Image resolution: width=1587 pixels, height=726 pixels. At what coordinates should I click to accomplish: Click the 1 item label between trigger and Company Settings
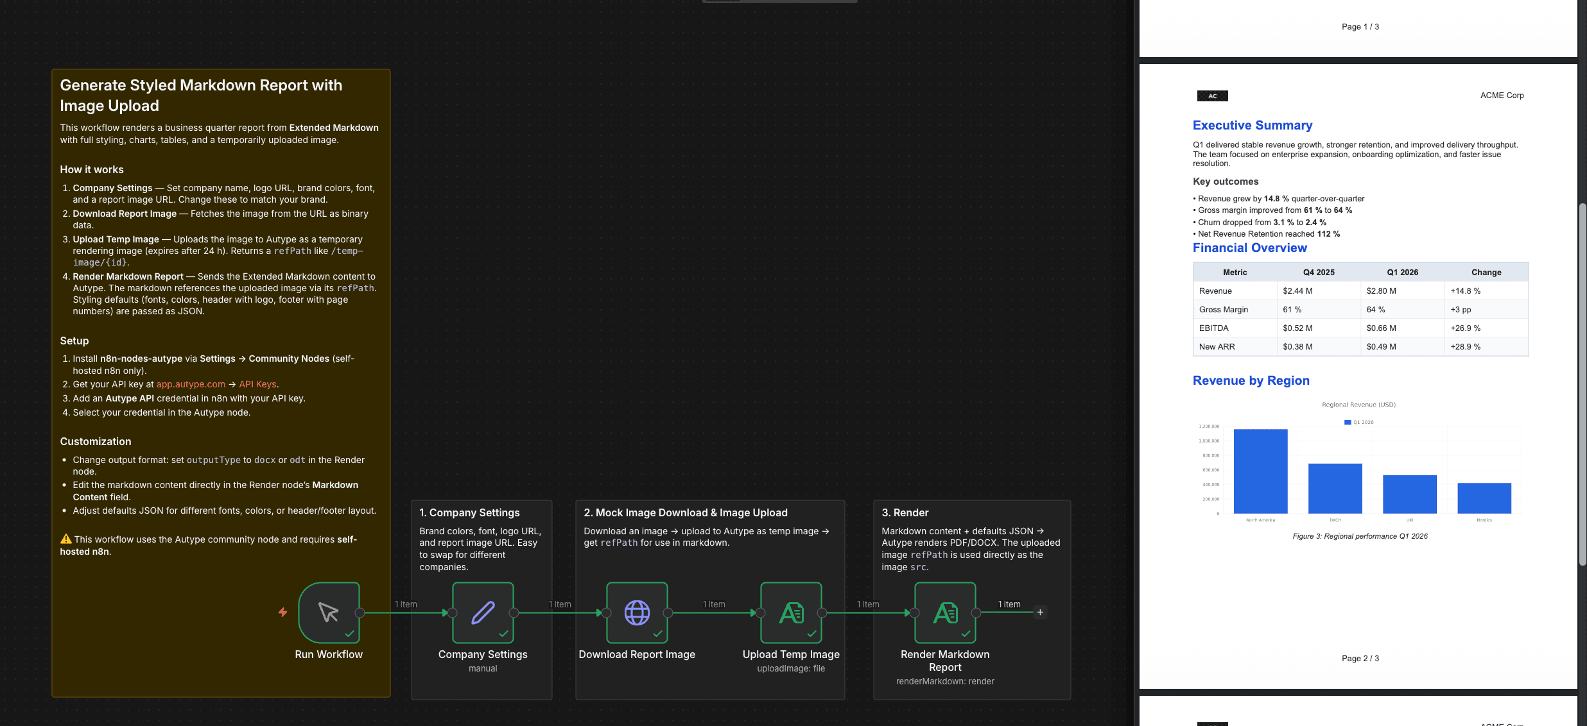click(x=406, y=604)
